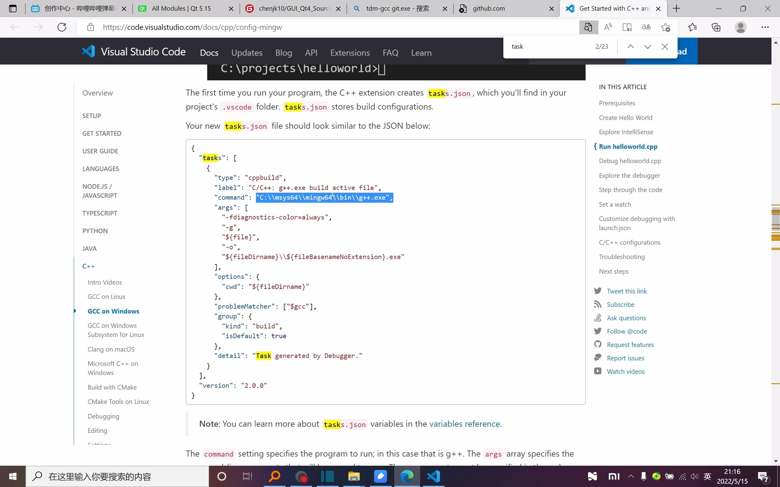Open the Settings and more menu

(x=765, y=27)
